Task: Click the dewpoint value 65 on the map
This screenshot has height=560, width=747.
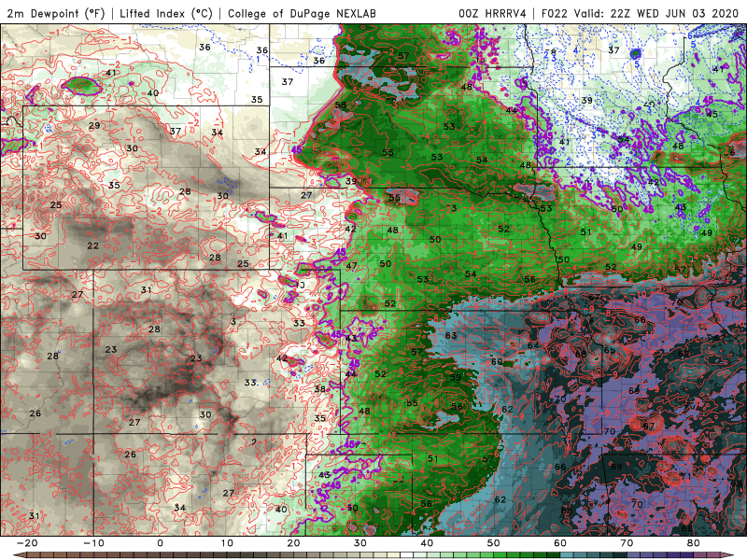Action: tap(610, 351)
